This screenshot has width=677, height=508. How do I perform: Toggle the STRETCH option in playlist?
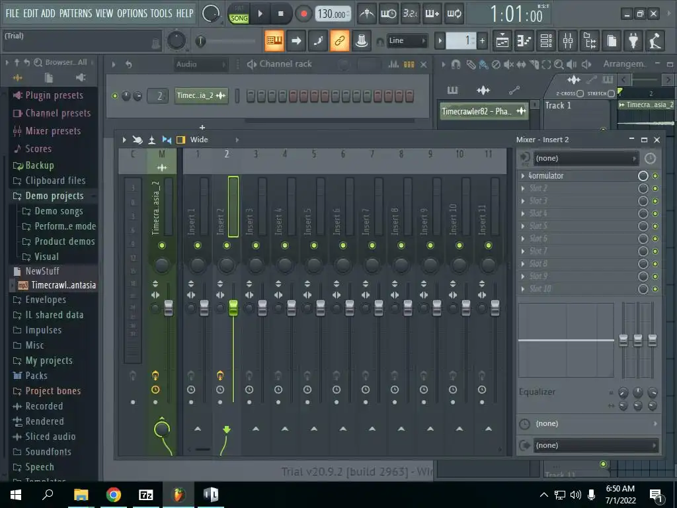610,93
